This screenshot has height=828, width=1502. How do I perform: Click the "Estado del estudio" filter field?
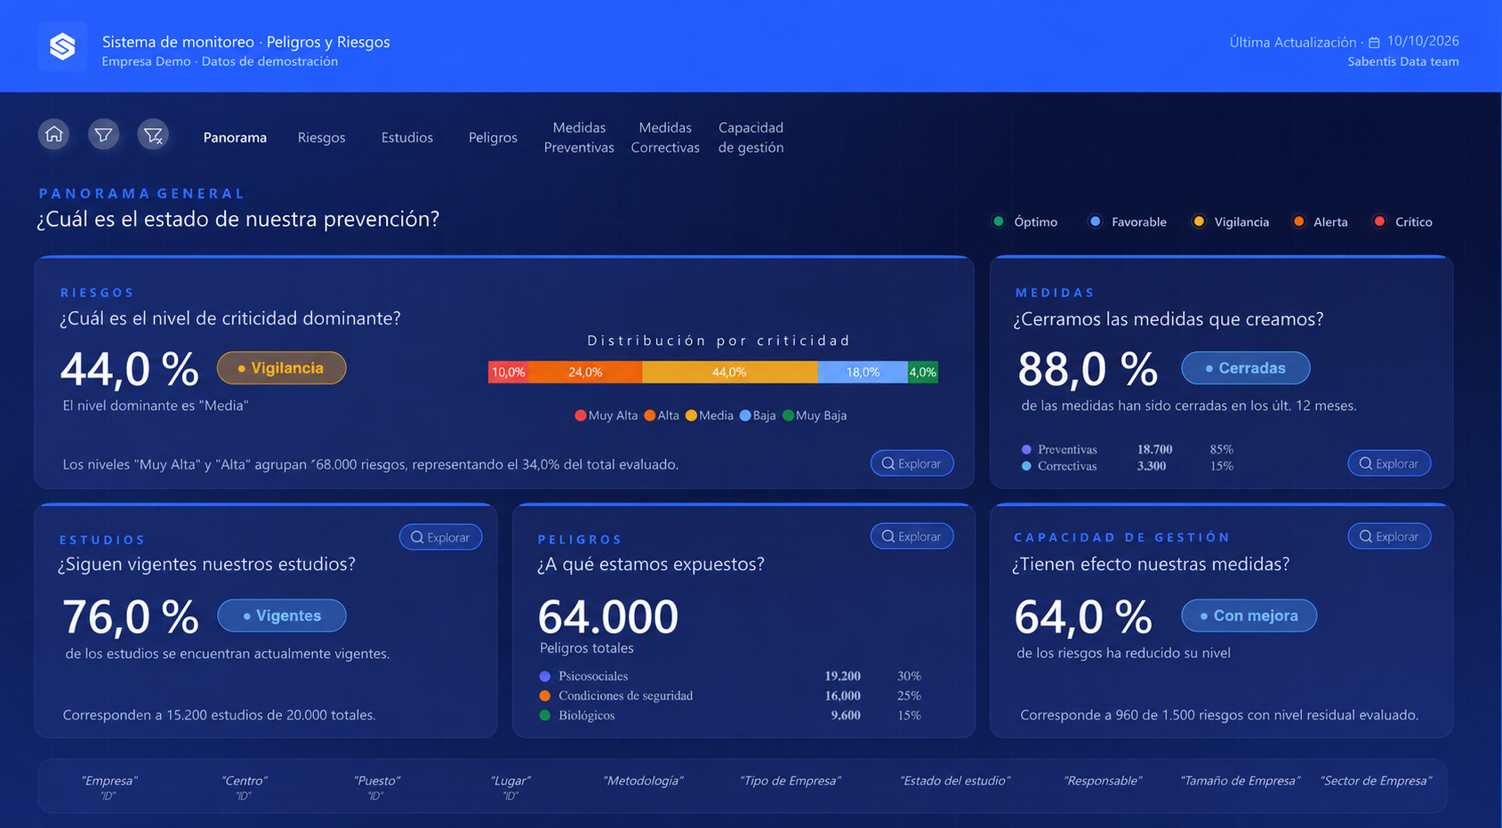tap(955, 781)
